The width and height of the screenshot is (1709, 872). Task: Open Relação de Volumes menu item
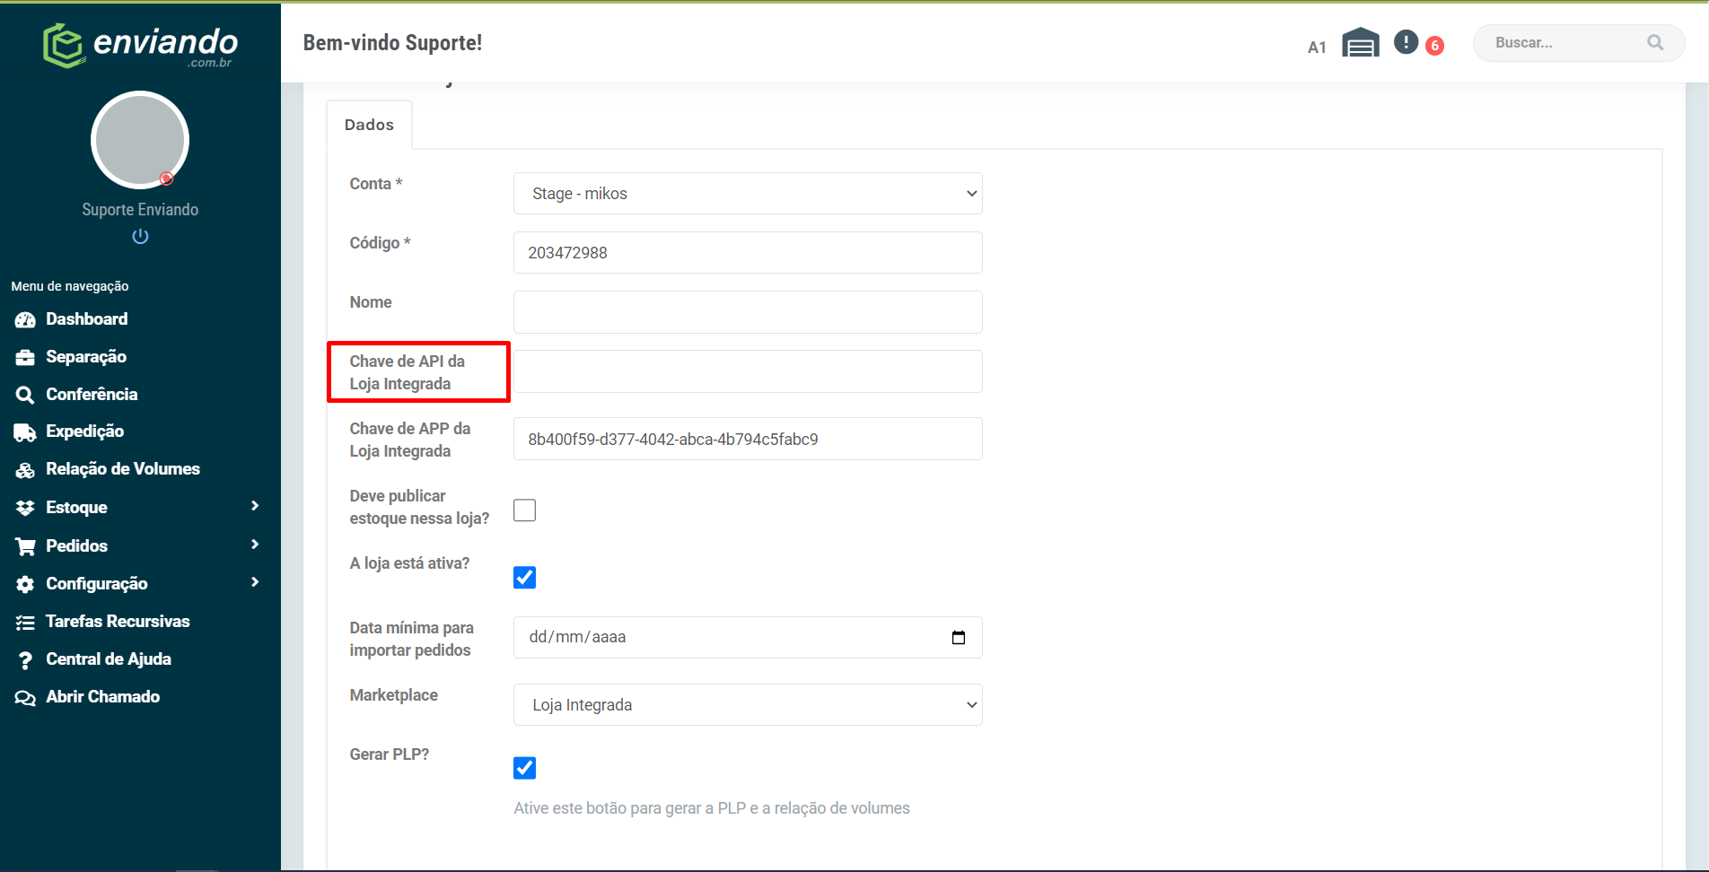123,469
